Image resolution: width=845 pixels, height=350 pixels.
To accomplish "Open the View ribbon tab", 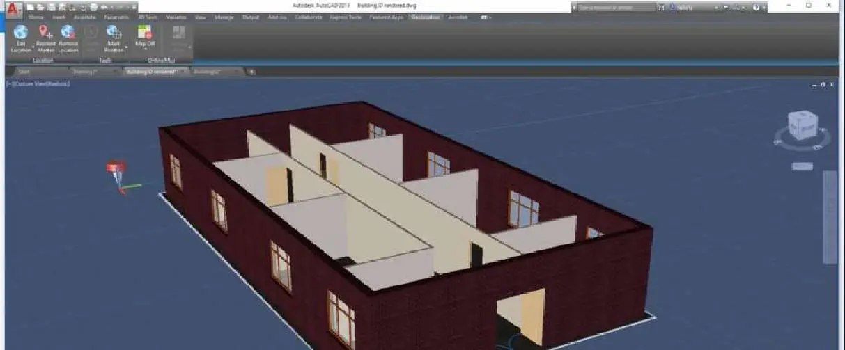I will tap(201, 17).
